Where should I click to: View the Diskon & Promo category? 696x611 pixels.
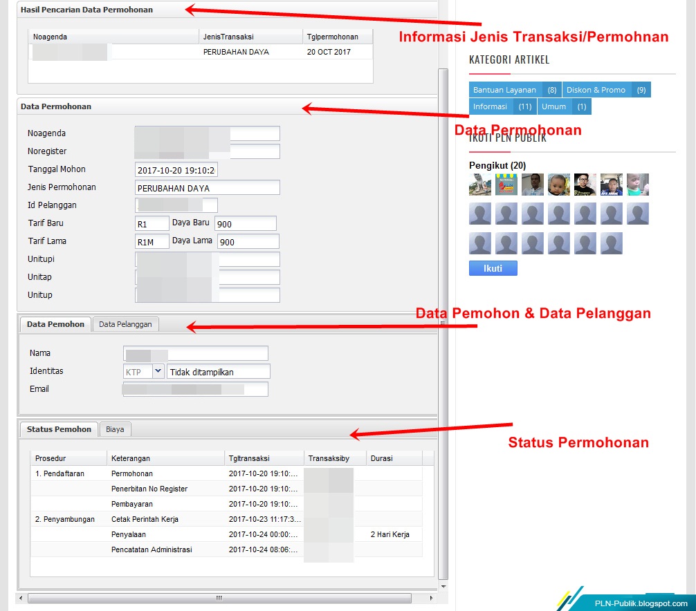[596, 89]
